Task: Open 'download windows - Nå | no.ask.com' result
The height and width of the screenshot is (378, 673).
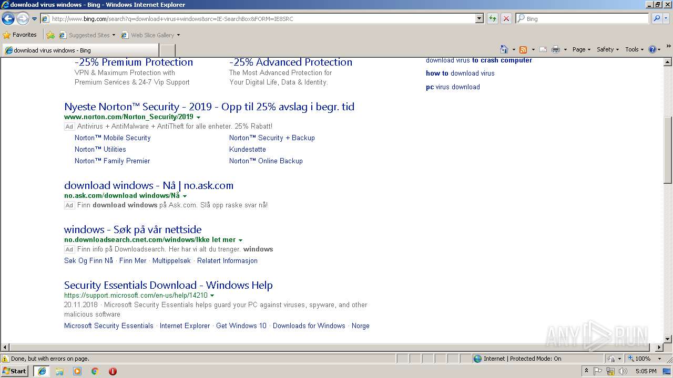Action: click(149, 185)
